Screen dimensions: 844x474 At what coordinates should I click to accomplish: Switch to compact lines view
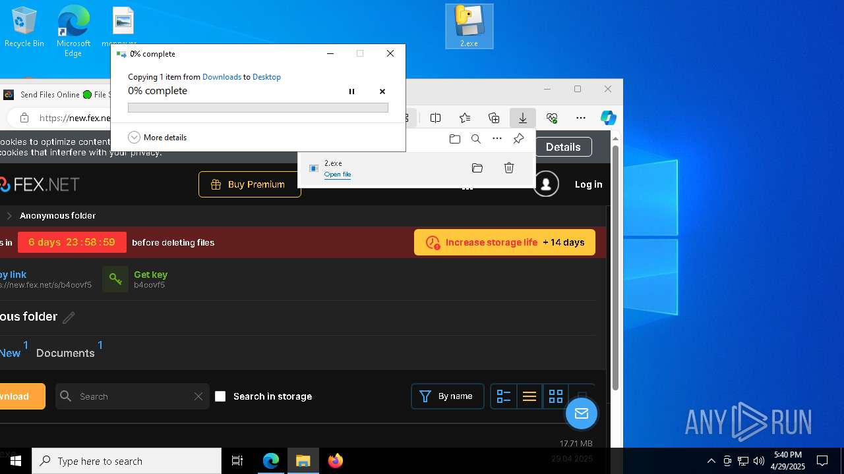[x=529, y=396]
